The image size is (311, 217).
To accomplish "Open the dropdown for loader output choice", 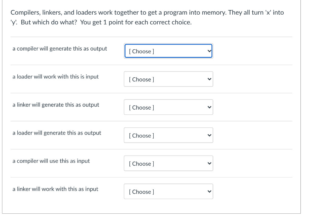I will (168, 135).
